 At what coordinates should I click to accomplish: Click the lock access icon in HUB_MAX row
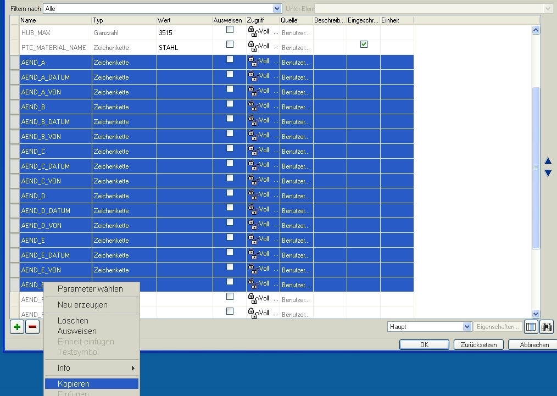point(253,32)
